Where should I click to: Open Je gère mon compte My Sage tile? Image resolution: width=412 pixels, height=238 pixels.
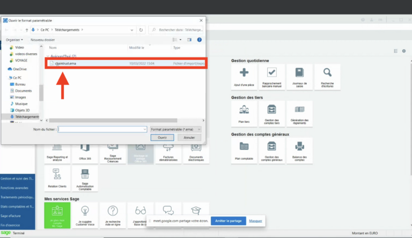[57, 215]
